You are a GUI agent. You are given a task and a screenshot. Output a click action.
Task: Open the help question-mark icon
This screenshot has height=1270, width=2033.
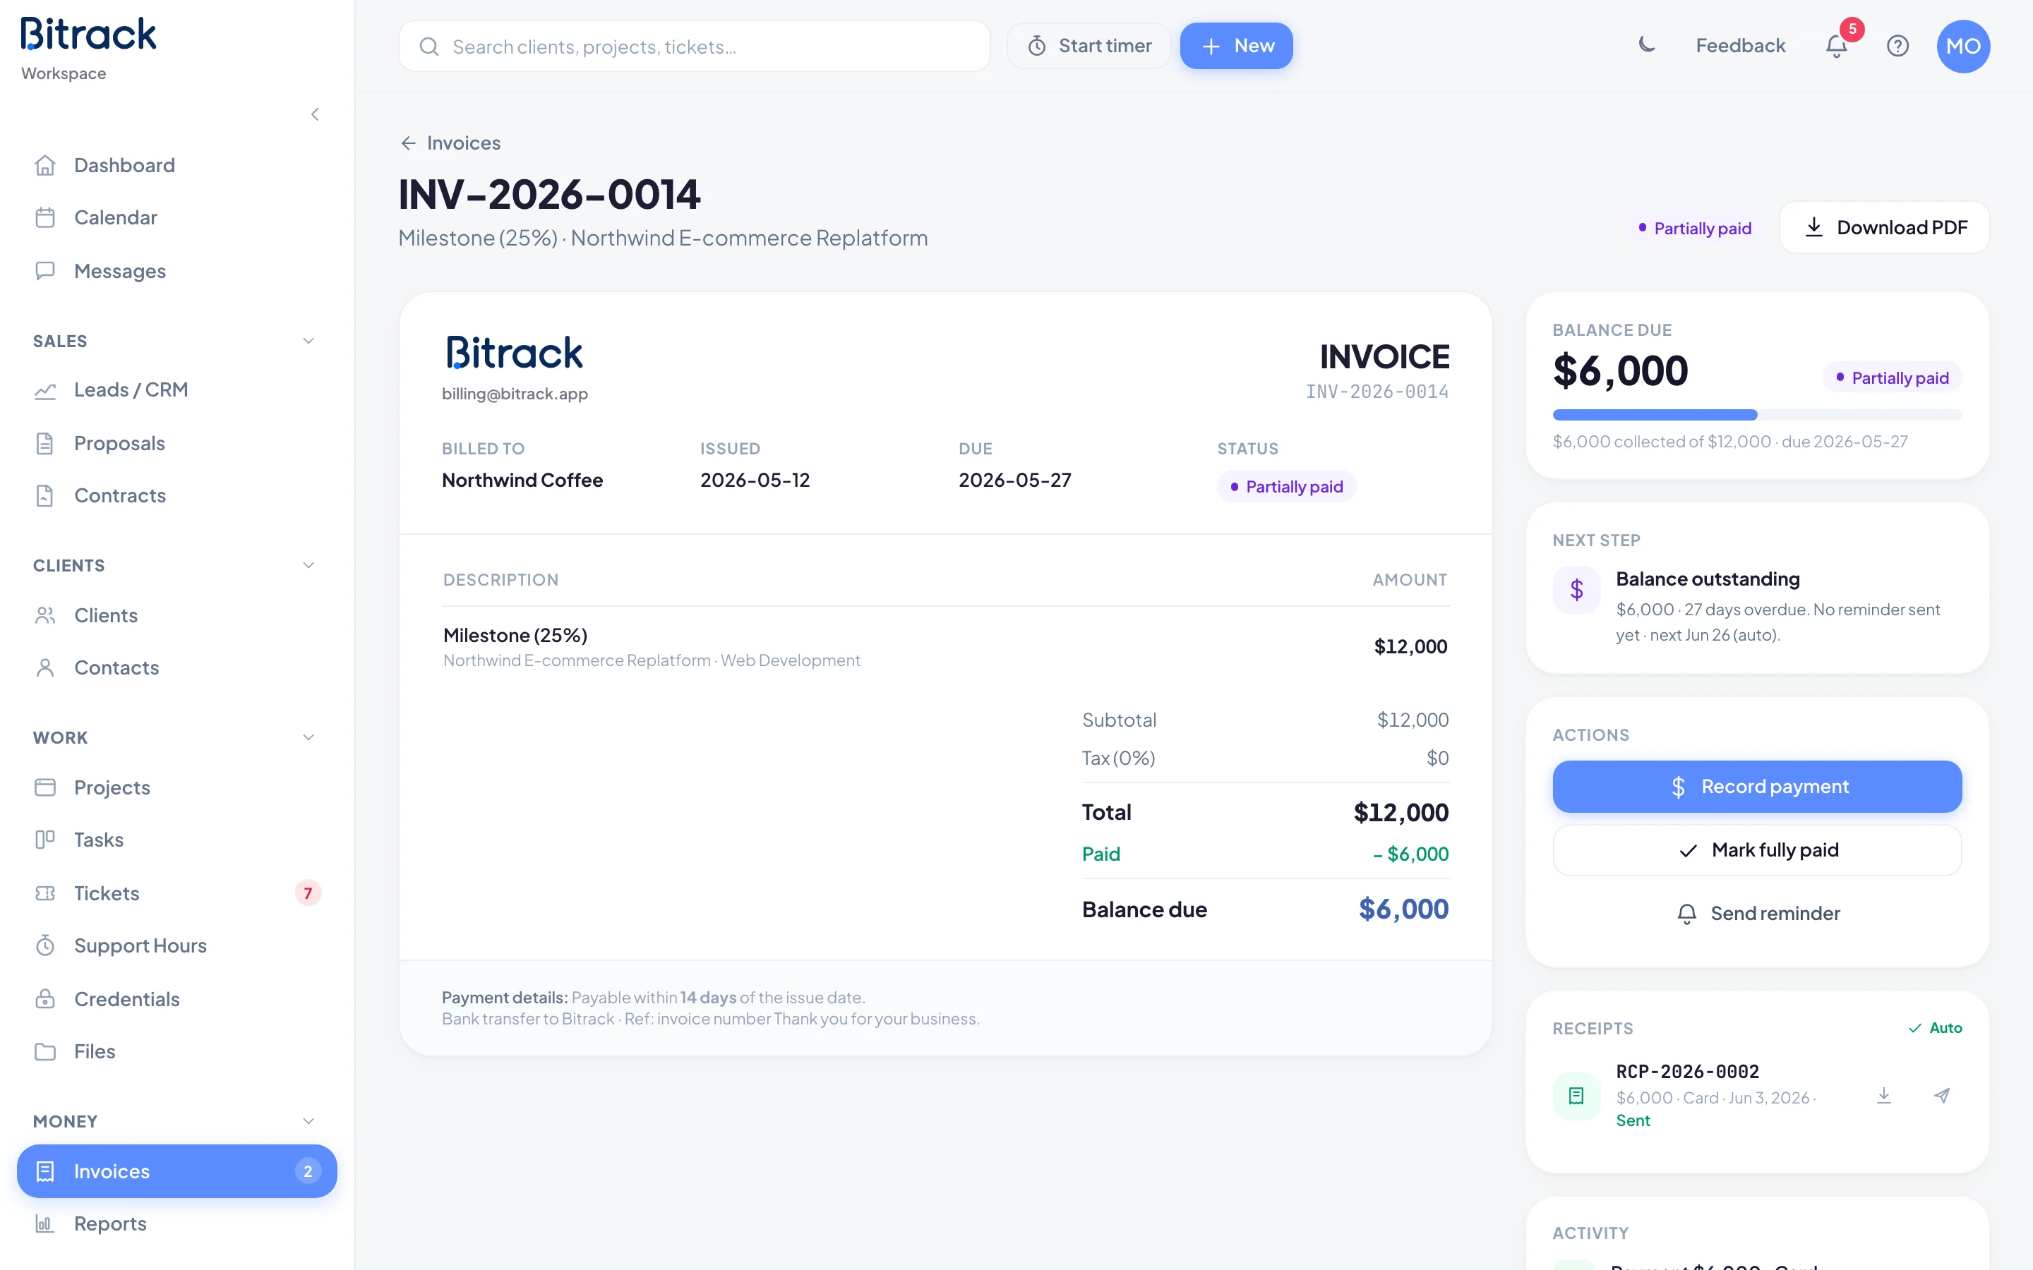coord(1897,45)
